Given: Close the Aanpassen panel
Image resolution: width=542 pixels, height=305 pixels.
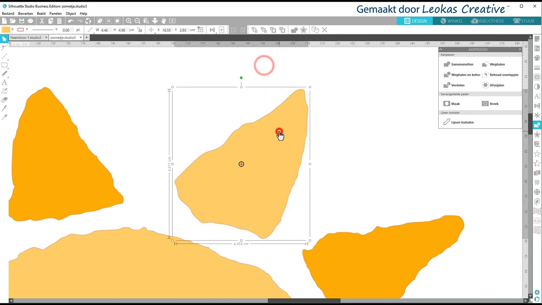Looking at the screenshot, I should (x=520, y=50).
